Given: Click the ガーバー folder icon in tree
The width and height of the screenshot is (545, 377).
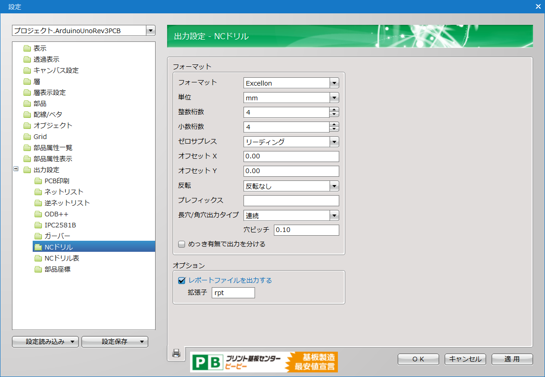Looking at the screenshot, I should [x=38, y=236].
